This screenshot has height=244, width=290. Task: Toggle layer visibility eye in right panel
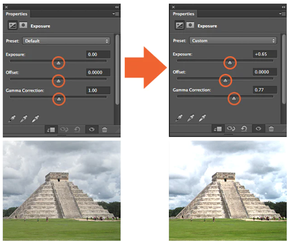click(258, 128)
